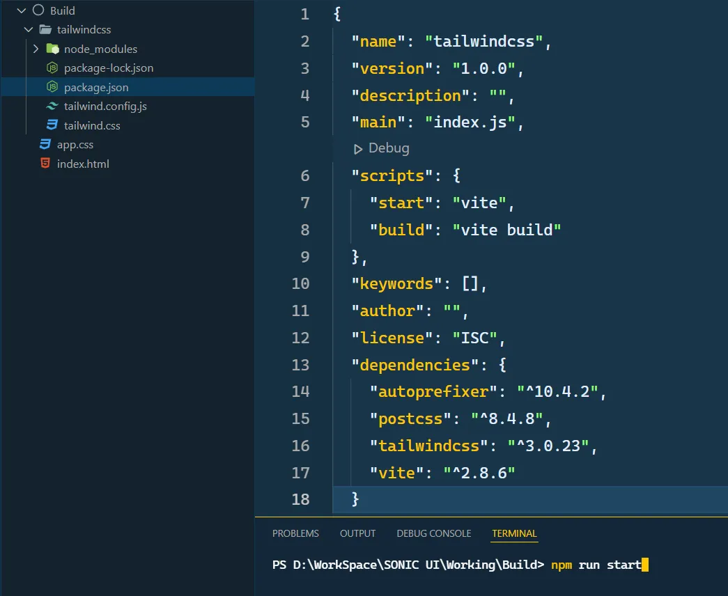Screen dimensions: 728x596
Task: Click the Debug code lens link
Action: 389,148
